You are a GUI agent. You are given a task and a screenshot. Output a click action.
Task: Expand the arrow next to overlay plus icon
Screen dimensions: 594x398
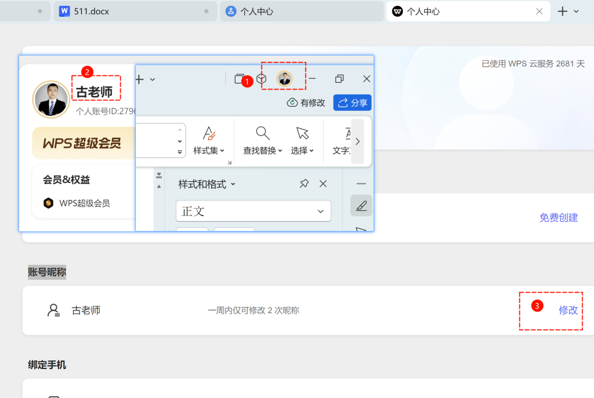[x=153, y=79]
